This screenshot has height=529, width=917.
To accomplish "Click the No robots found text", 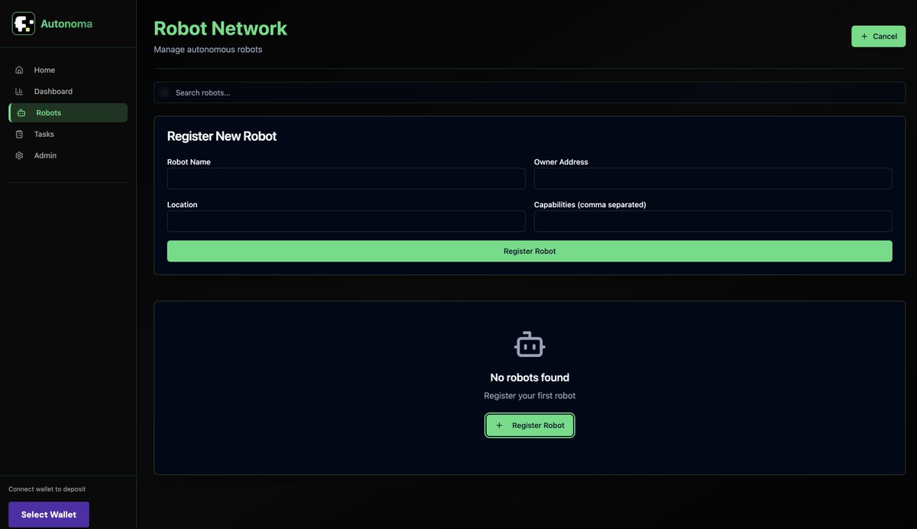I will tap(530, 378).
